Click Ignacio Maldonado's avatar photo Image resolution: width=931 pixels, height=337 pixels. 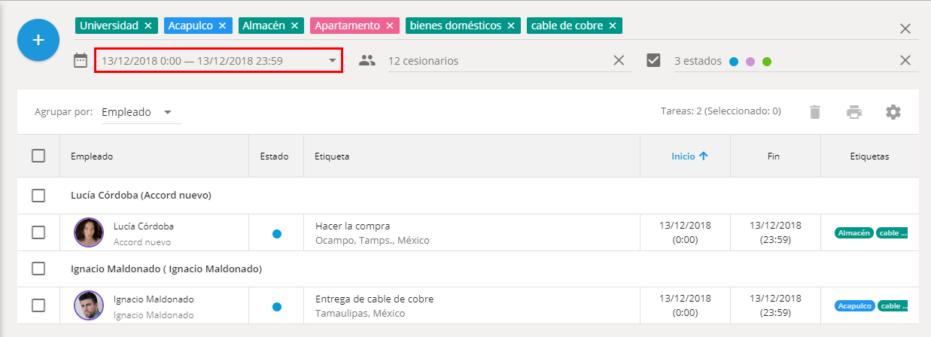tap(89, 305)
